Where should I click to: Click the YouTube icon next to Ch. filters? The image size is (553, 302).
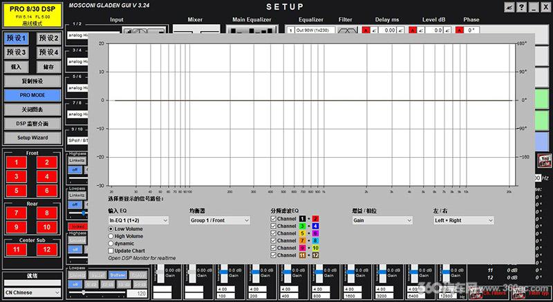pos(476,292)
